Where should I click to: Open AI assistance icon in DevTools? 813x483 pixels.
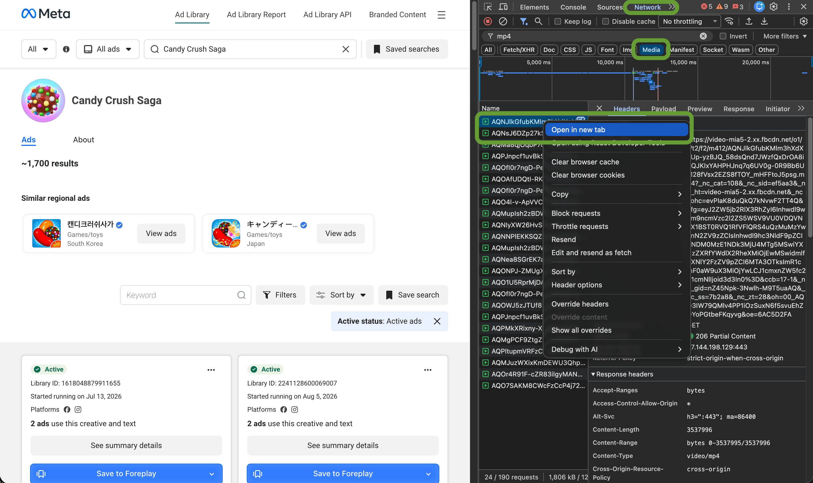(x=759, y=7)
